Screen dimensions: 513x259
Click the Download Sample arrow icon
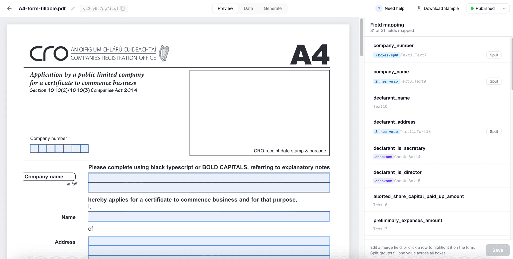419,9
